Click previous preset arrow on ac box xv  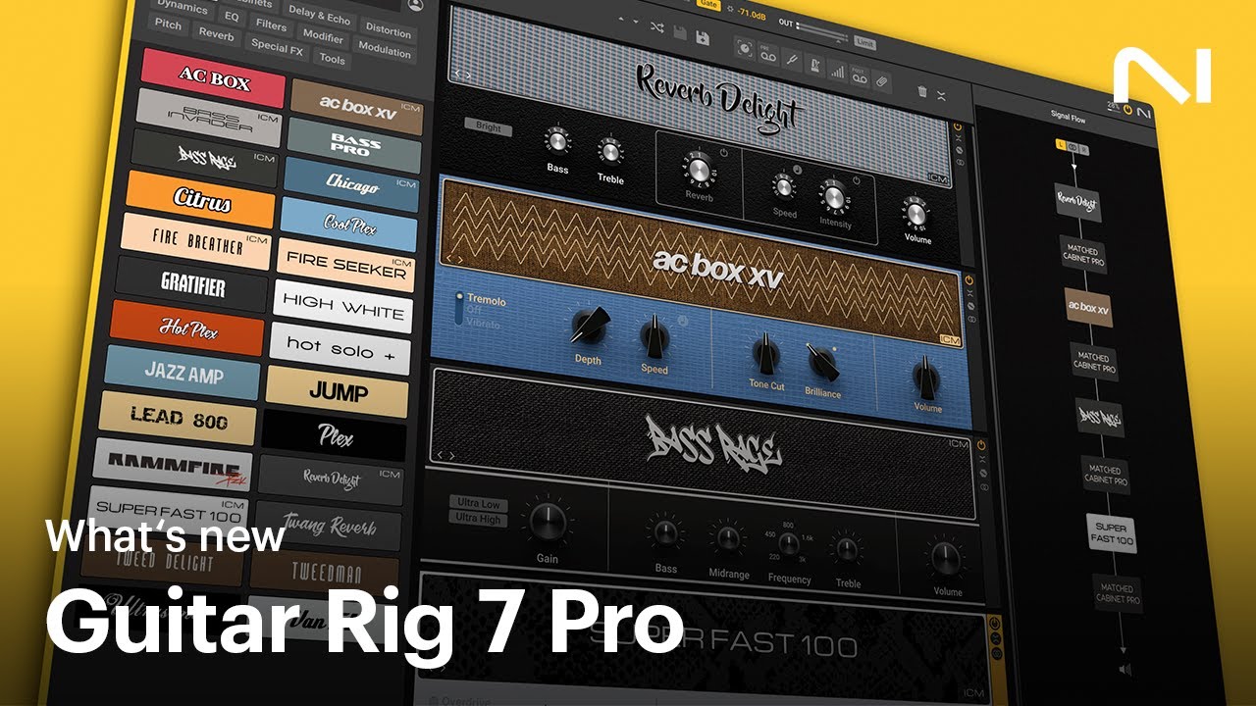click(x=448, y=258)
